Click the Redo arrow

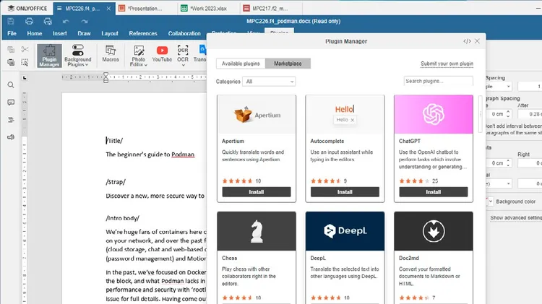pyautogui.click(x=85, y=22)
